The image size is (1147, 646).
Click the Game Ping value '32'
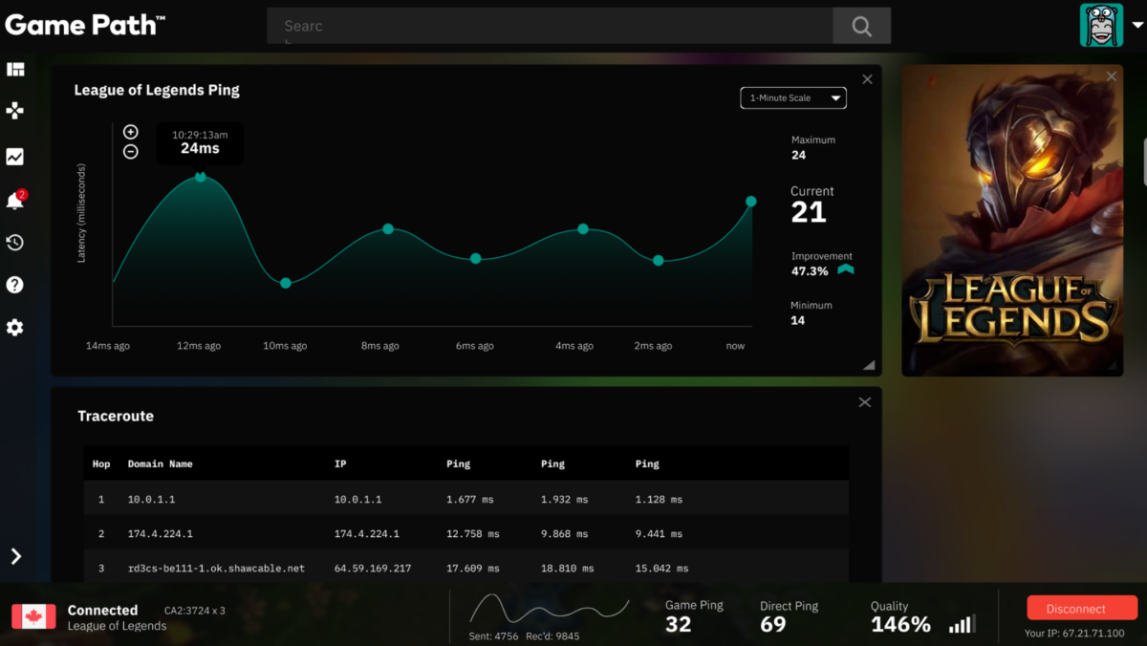tap(679, 624)
